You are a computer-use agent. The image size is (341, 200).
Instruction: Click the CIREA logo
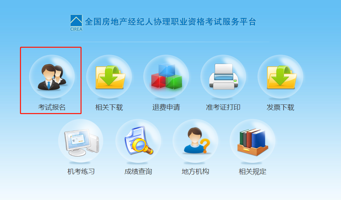click(76, 23)
